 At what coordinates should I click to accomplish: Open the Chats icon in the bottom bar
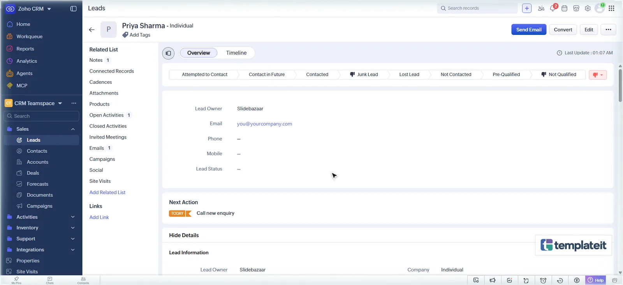click(x=50, y=280)
